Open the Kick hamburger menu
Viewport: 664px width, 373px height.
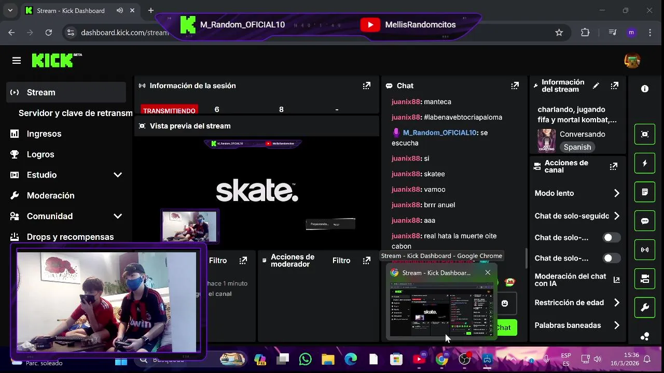17,61
